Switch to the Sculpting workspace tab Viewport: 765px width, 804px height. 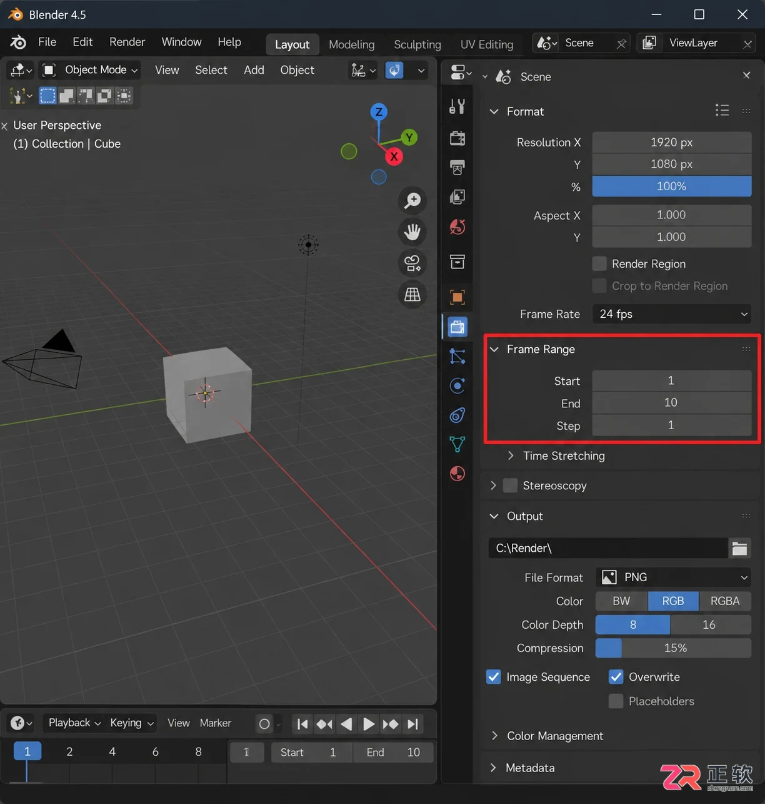pos(417,44)
